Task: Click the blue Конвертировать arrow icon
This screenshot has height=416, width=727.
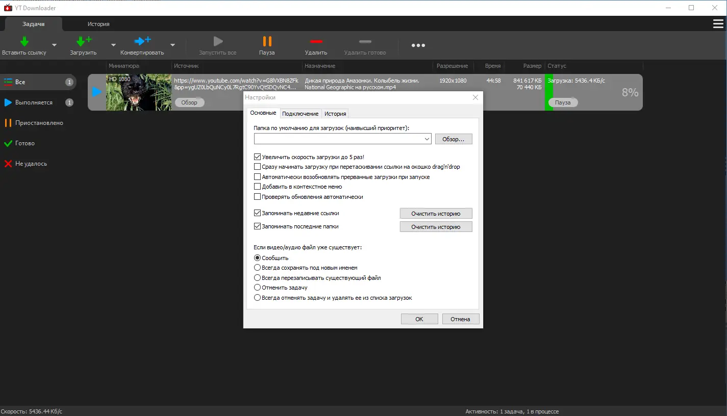Action: tap(142, 41)
